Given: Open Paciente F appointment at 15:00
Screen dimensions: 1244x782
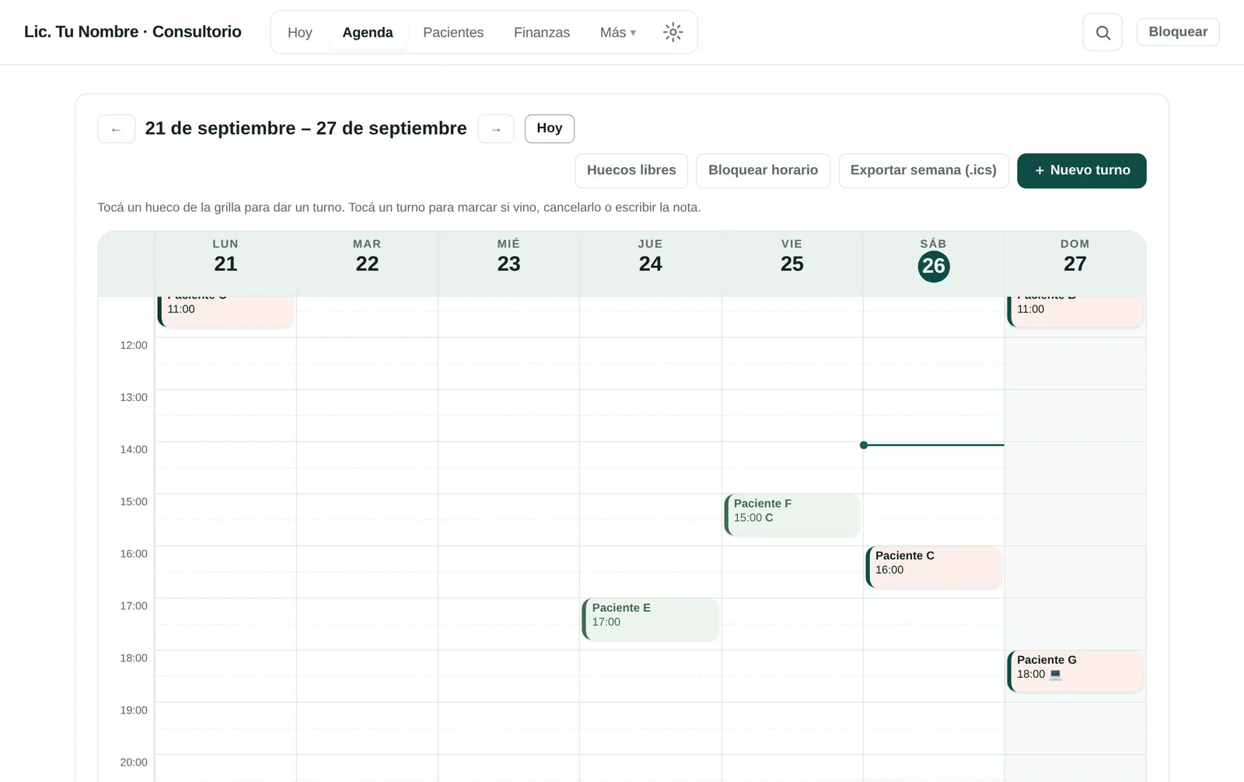Looking at the screenshot, I should (x=792, y=515).
